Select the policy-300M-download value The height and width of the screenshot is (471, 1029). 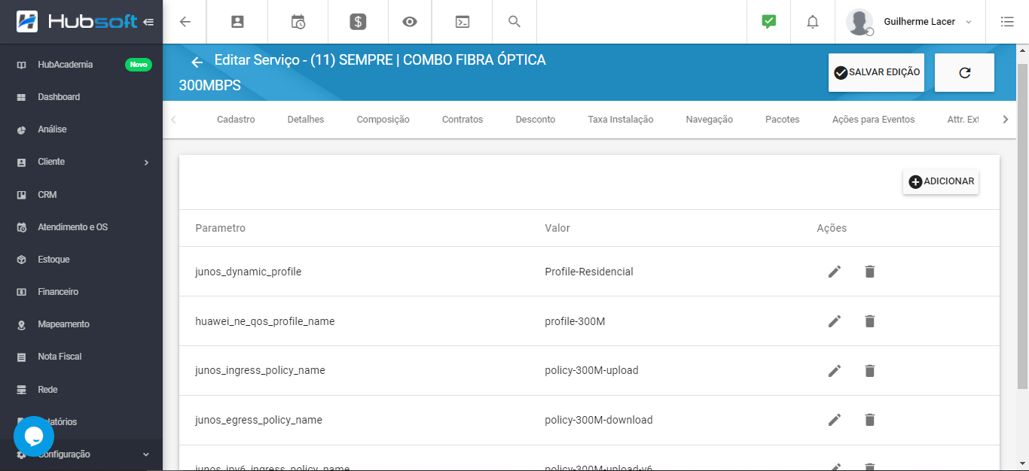(x=599, y=420)
